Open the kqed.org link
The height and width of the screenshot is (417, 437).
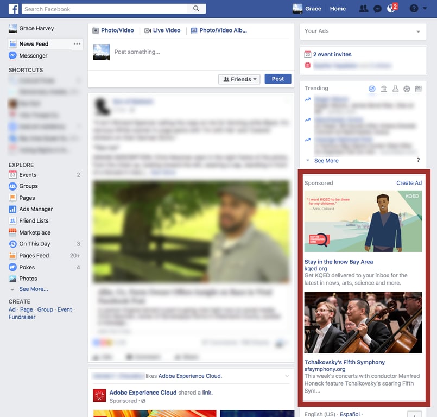pos(316,268)
